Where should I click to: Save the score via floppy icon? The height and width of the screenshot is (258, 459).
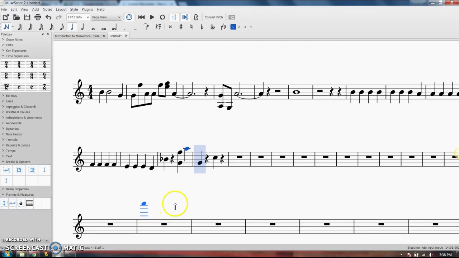tap(27, 17)
